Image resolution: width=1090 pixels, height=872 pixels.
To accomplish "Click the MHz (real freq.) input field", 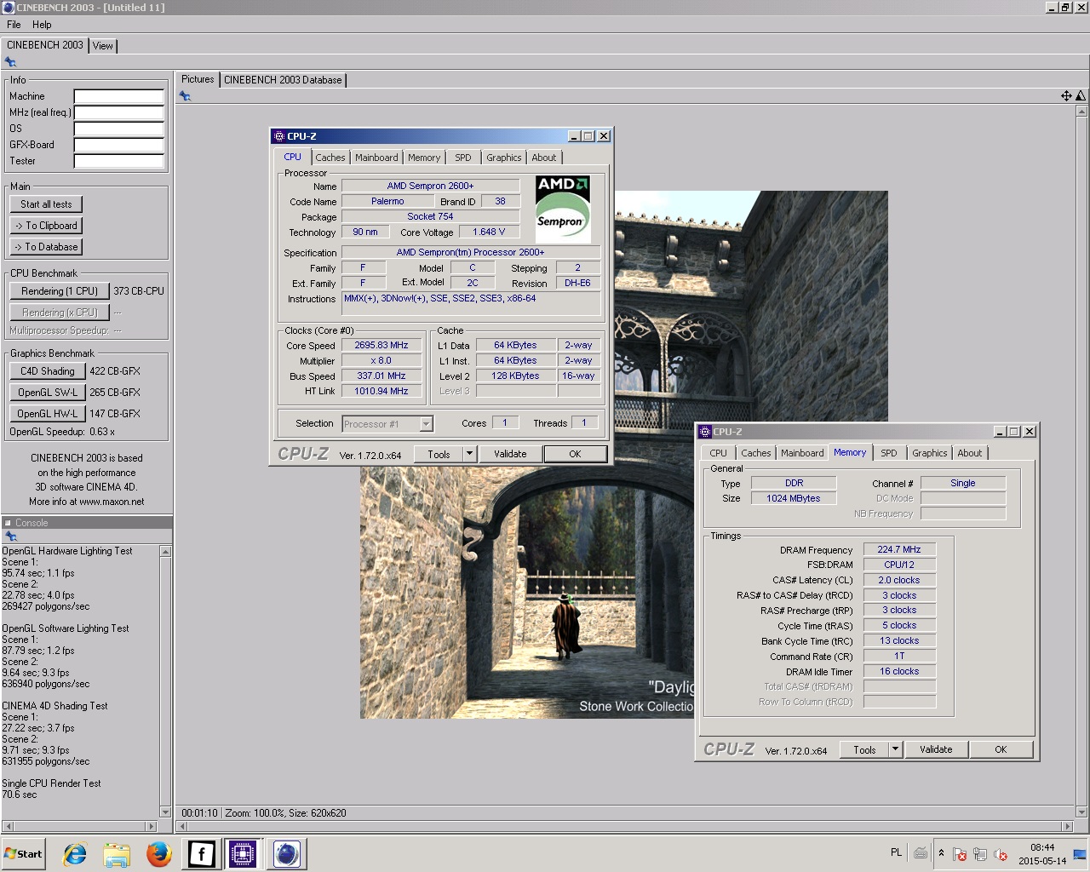I will click(x=118, y=112).
